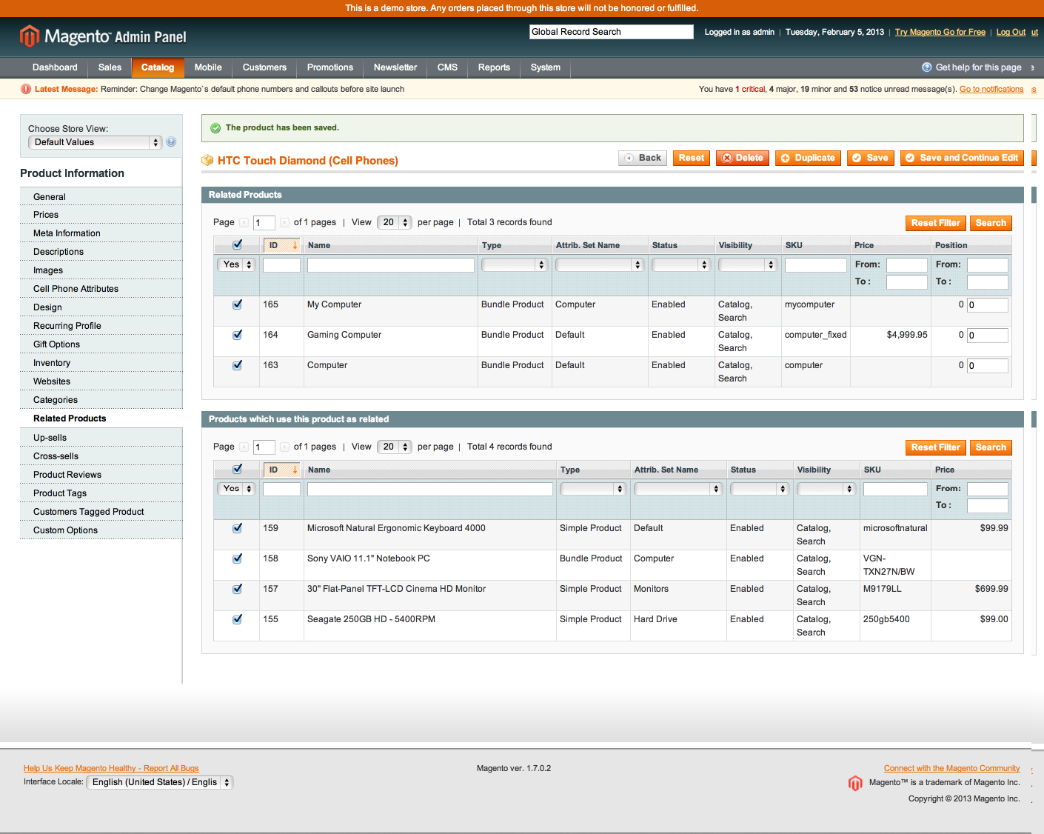Uncheck the Computer (ID 163) row checkbox
Viewport: 1044px width, 834px height.
click(x=238, y=365)
